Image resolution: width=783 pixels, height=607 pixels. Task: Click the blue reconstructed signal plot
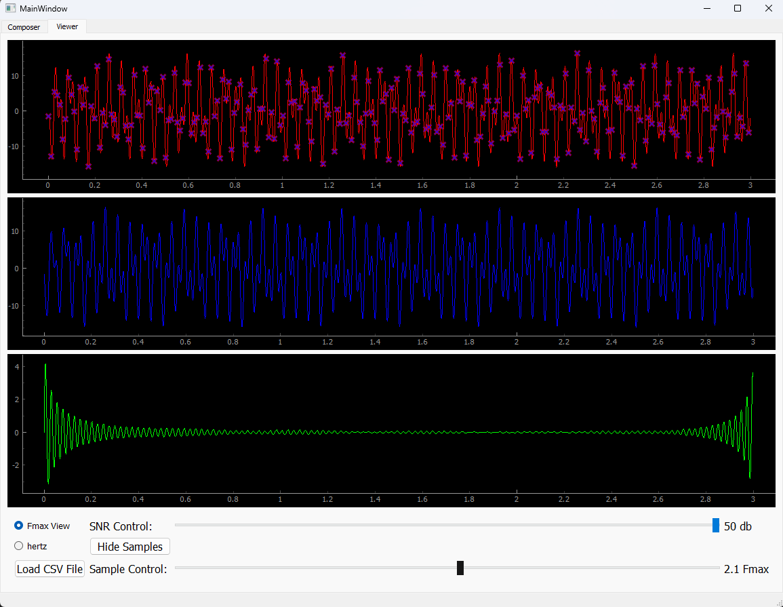coord(392,273)
